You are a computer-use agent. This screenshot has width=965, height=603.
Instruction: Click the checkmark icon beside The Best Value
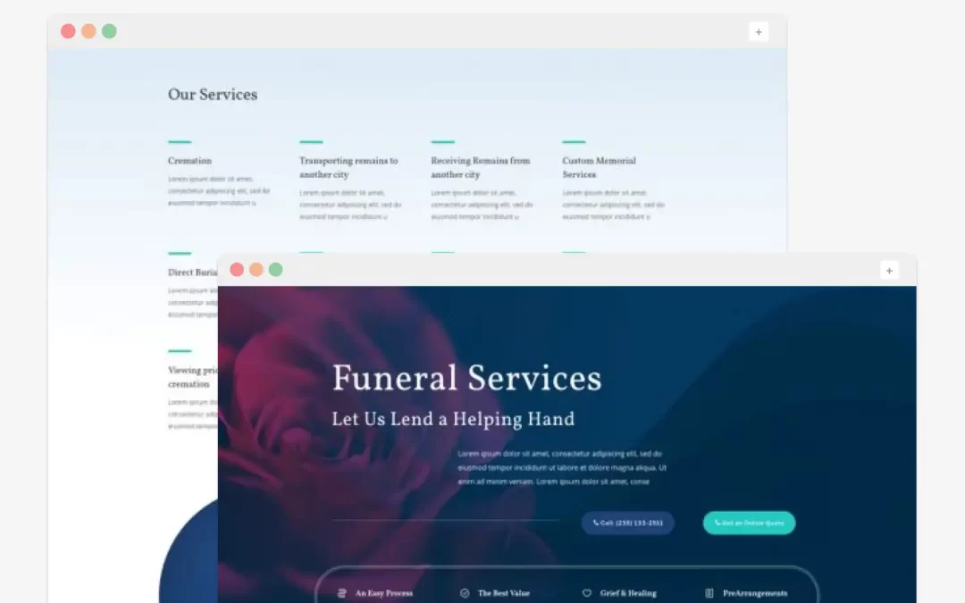click(x=465, y=593)
